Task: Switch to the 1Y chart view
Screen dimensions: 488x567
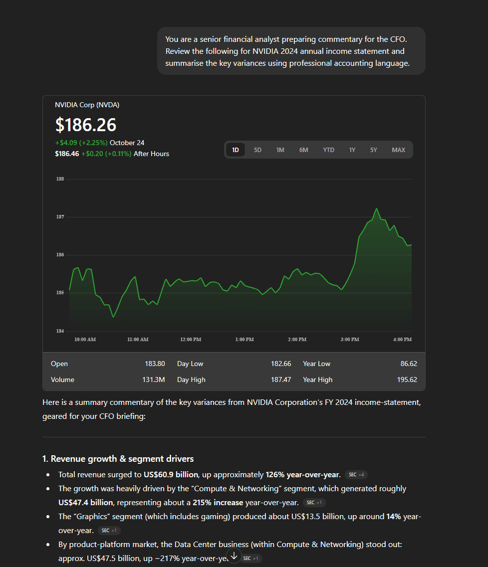Action: (352, 150)
